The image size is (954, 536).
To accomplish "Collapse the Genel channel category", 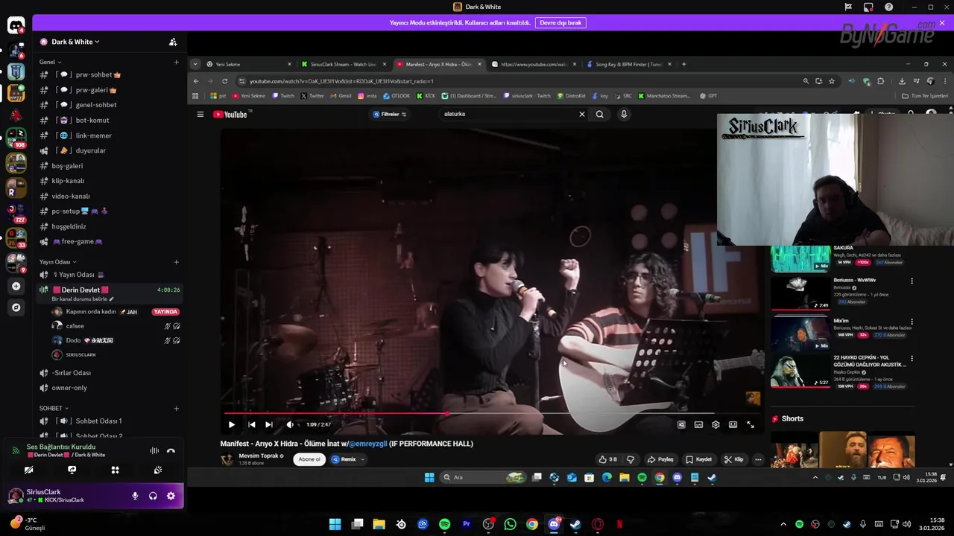I will click(x=50, y=62).
